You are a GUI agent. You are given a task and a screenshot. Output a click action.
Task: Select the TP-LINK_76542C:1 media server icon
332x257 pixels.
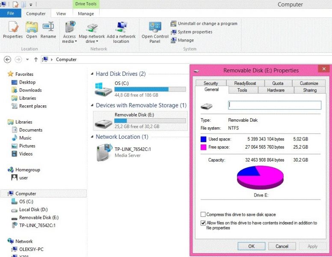pyautogui.click(x=104, y=152)
